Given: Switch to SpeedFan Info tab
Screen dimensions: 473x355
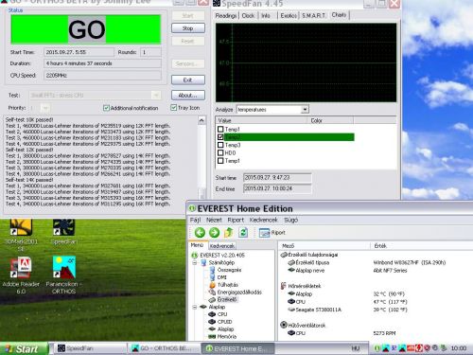Looking at the screenshot, I should (x=266, y=15).
